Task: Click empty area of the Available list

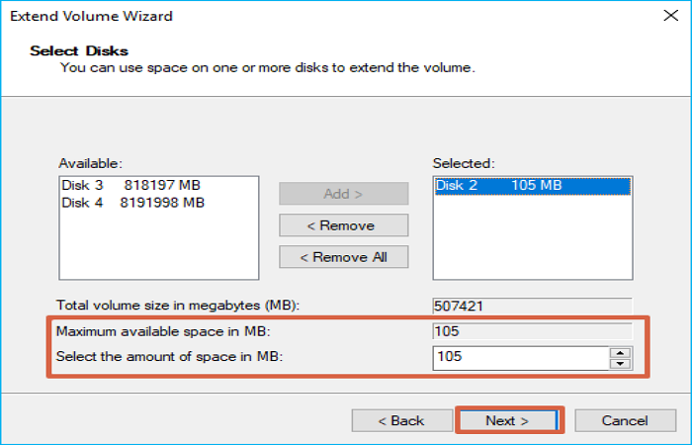Action: pyautogui.click(x=158, y=247)
